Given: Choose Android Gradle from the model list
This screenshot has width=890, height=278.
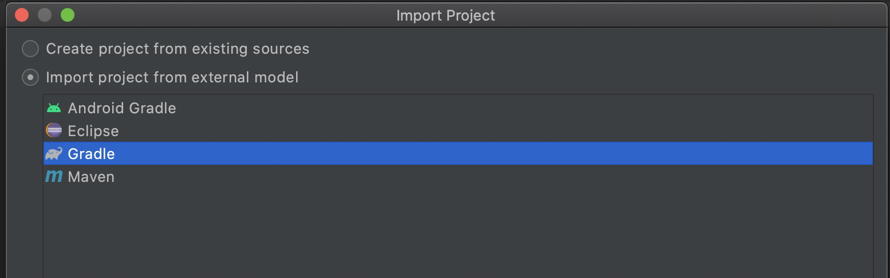Looking at the screenshot, I should 121,108.
